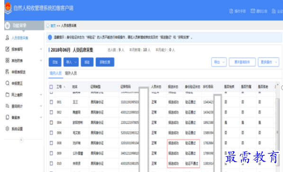Click the 查询统计 search icon

(x=7, y=106)
